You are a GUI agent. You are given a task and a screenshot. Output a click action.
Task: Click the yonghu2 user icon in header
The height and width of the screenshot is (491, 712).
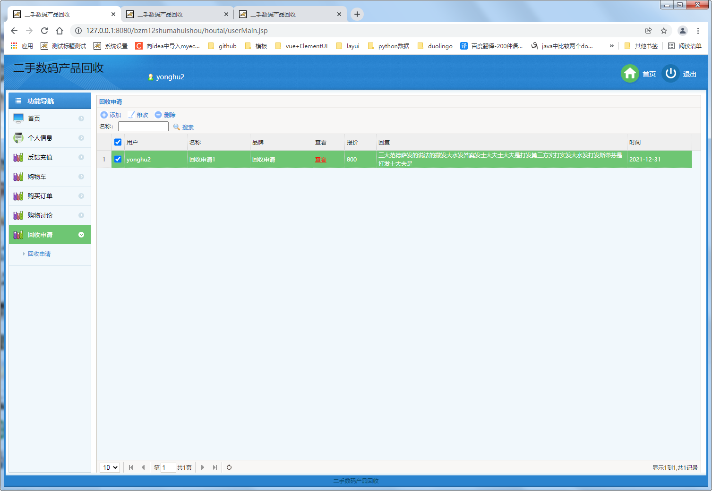click(x=151, y=77)
